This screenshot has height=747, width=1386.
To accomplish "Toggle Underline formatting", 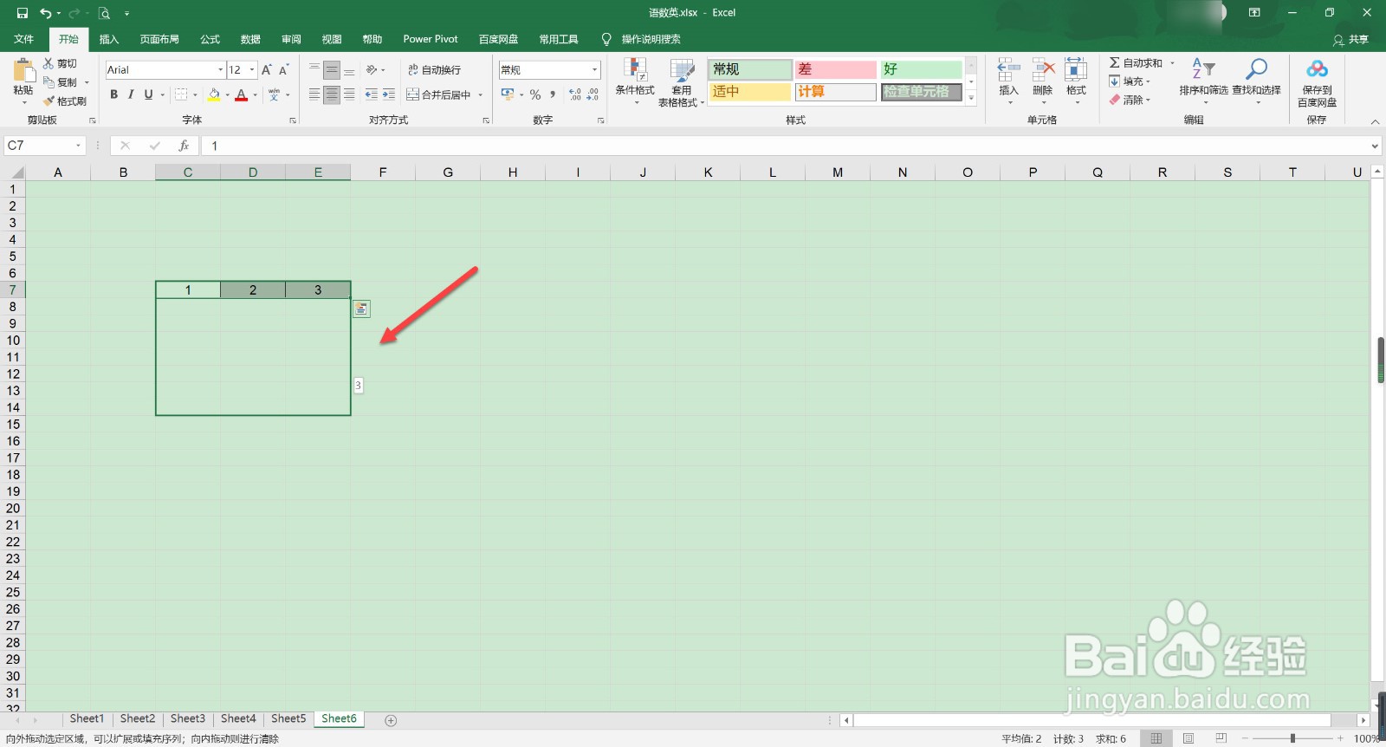I will pyautogui.click(x=148, y=94).
